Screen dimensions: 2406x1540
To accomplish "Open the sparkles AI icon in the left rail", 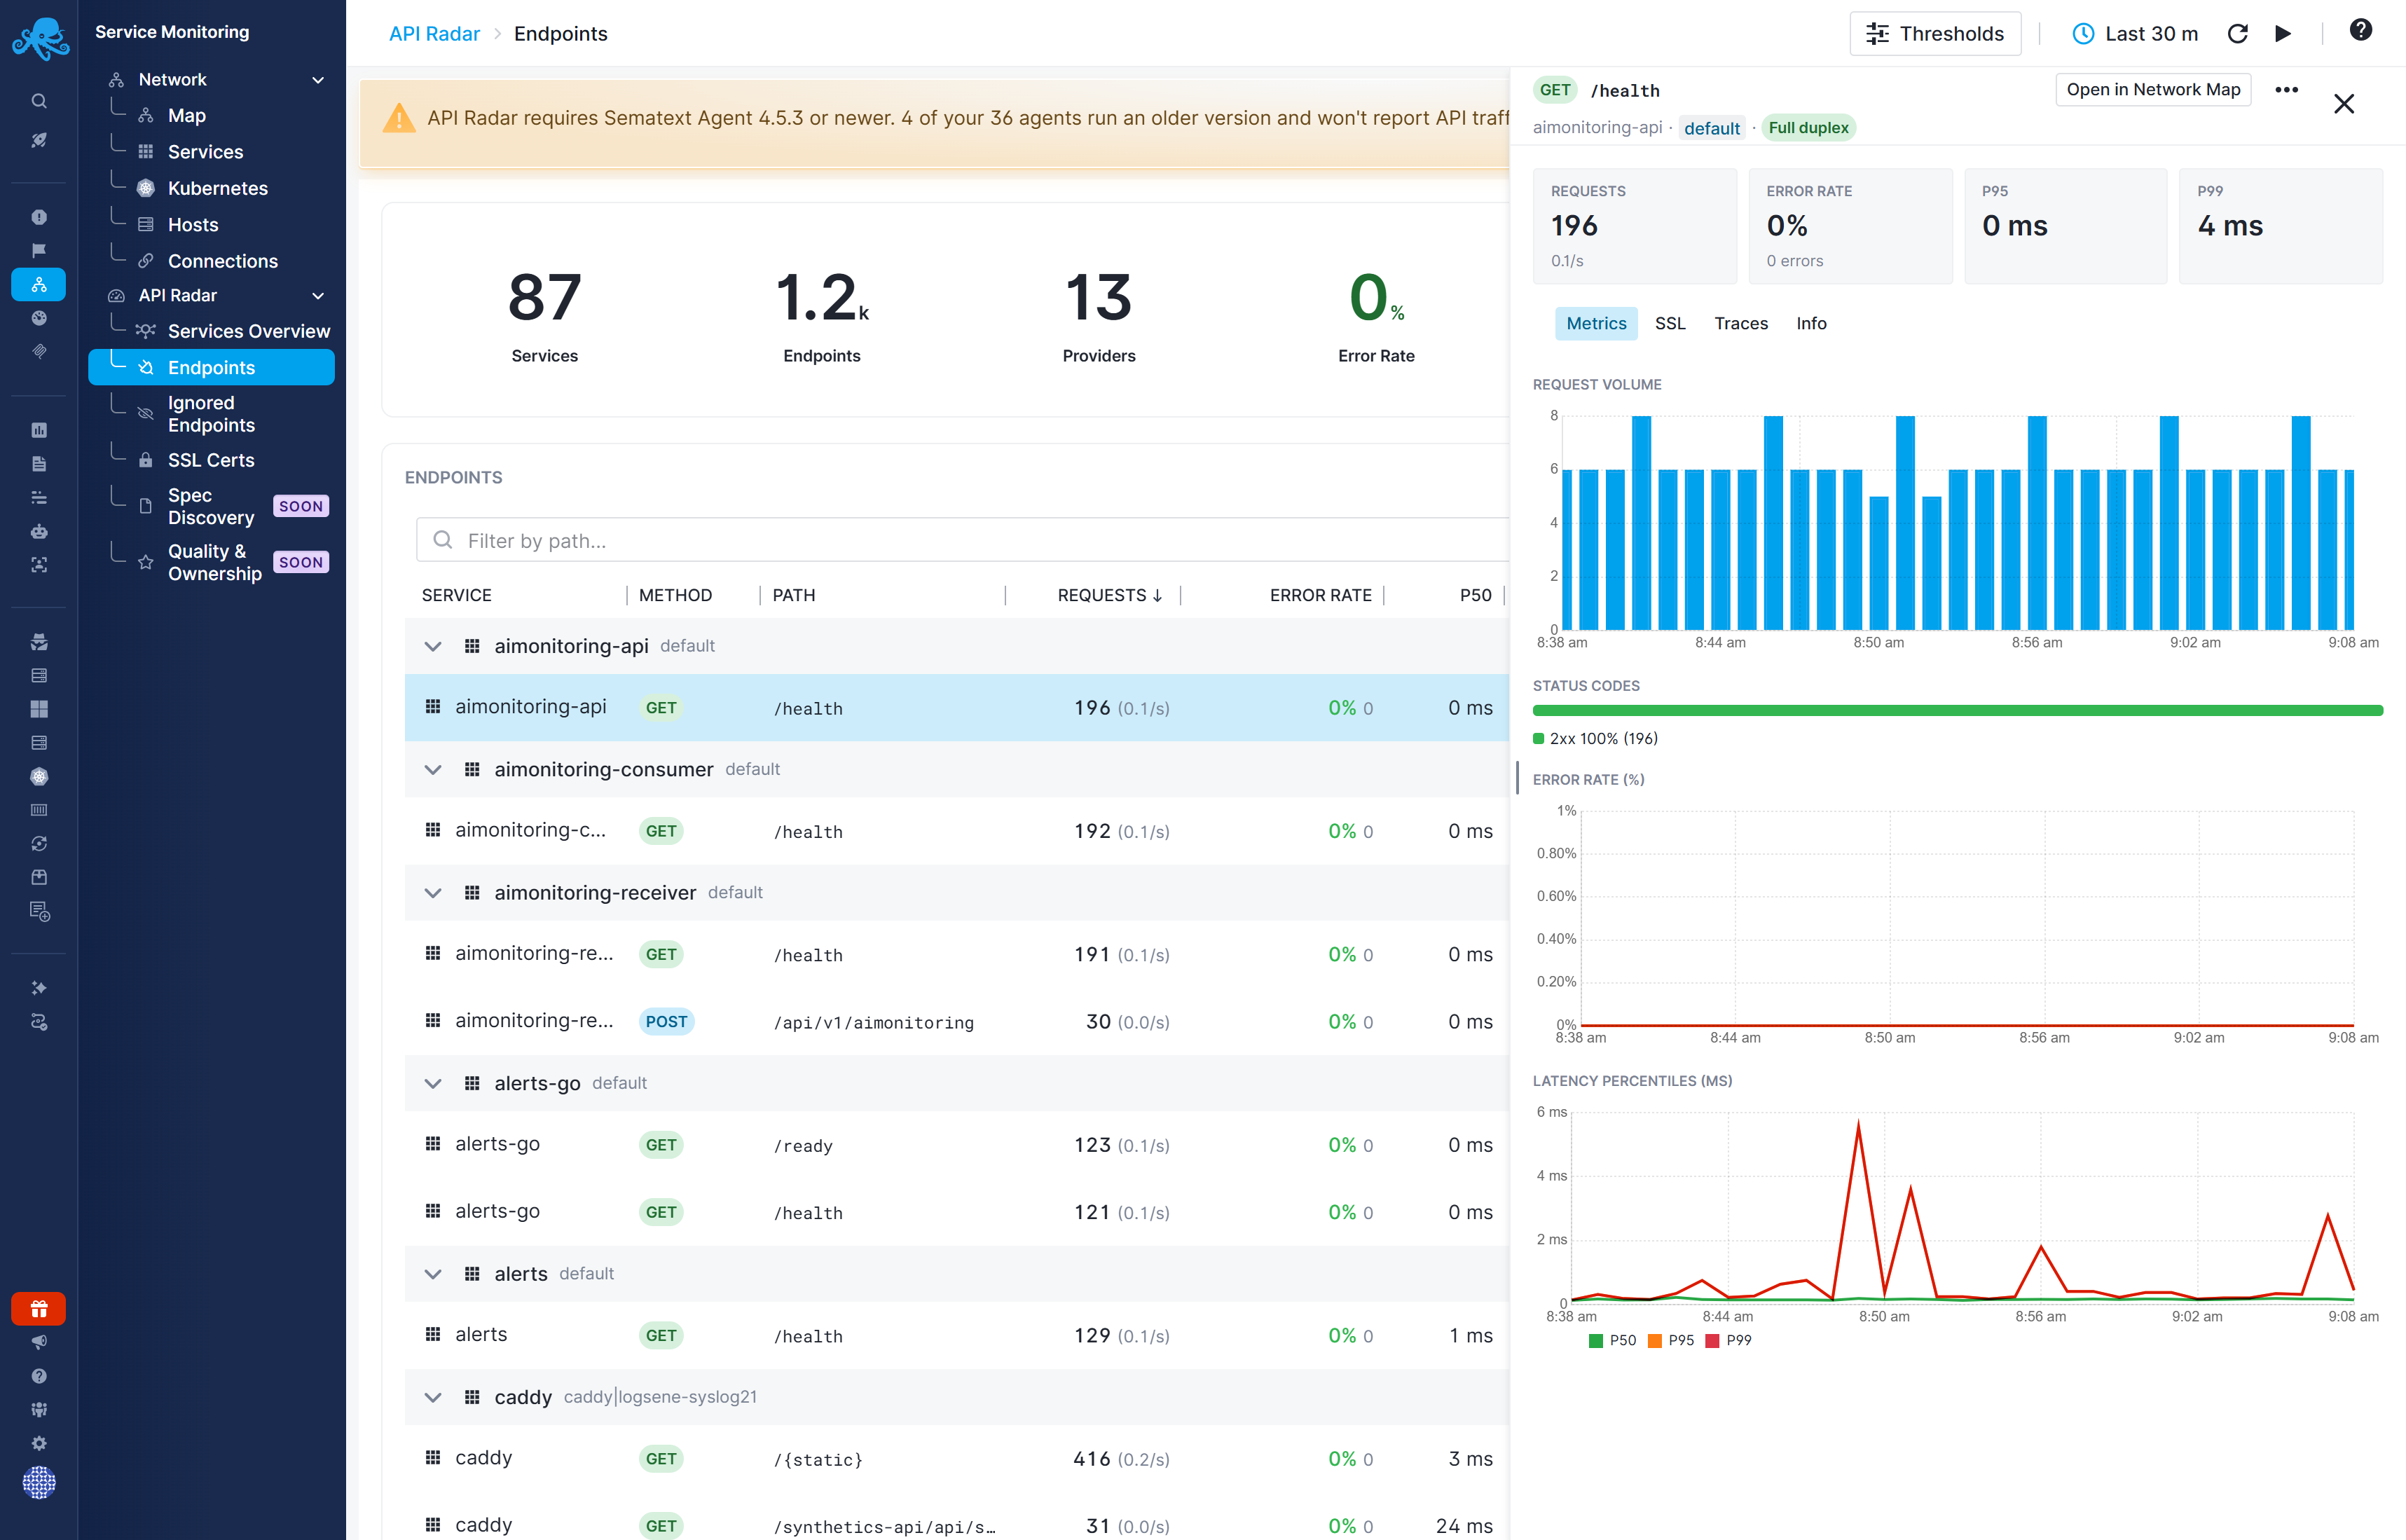I will click(x=39, y=988).
